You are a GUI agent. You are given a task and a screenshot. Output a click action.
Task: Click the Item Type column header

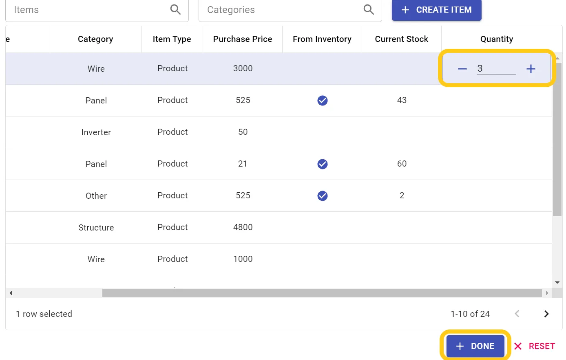[172, 39]
